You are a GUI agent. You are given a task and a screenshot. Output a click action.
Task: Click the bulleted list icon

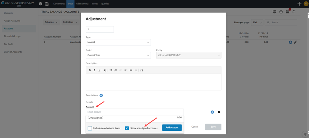[111, 70]
